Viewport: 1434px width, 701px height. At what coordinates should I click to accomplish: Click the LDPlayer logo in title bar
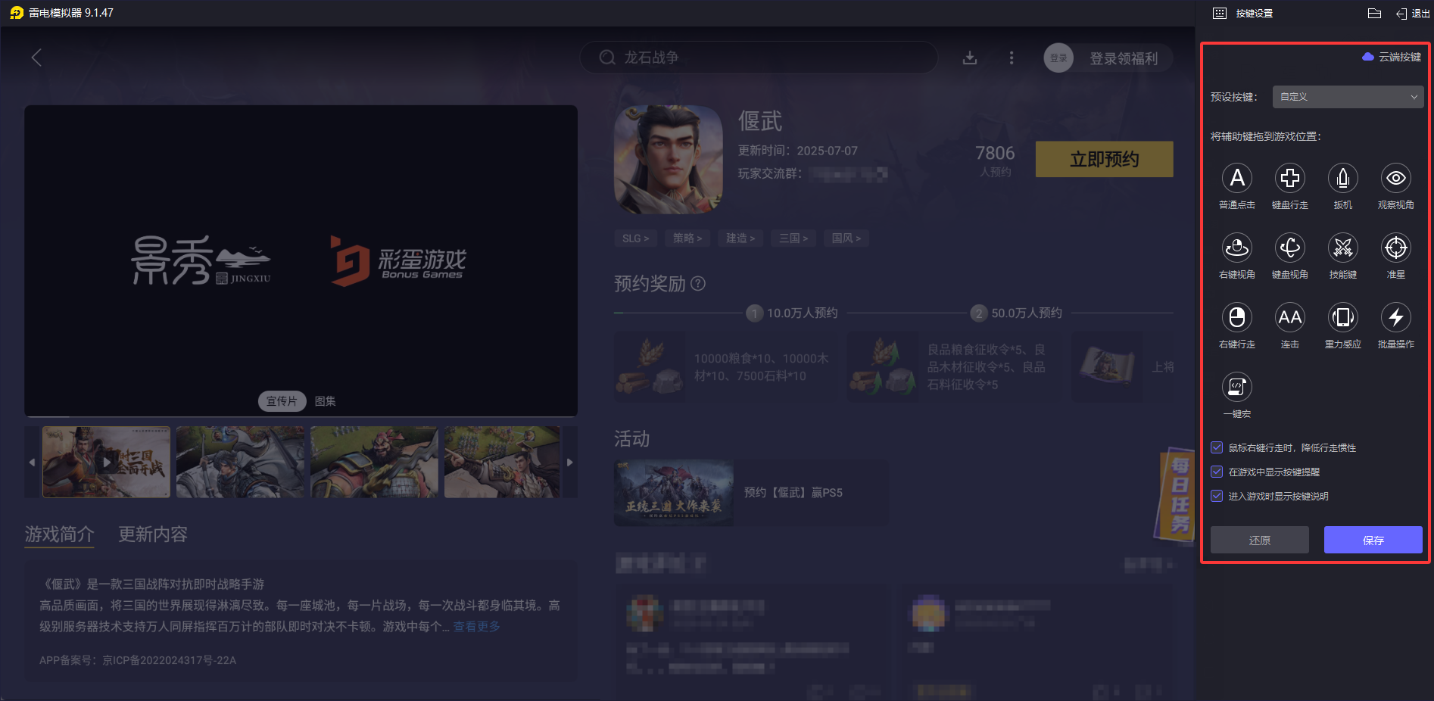coord(17,13)
